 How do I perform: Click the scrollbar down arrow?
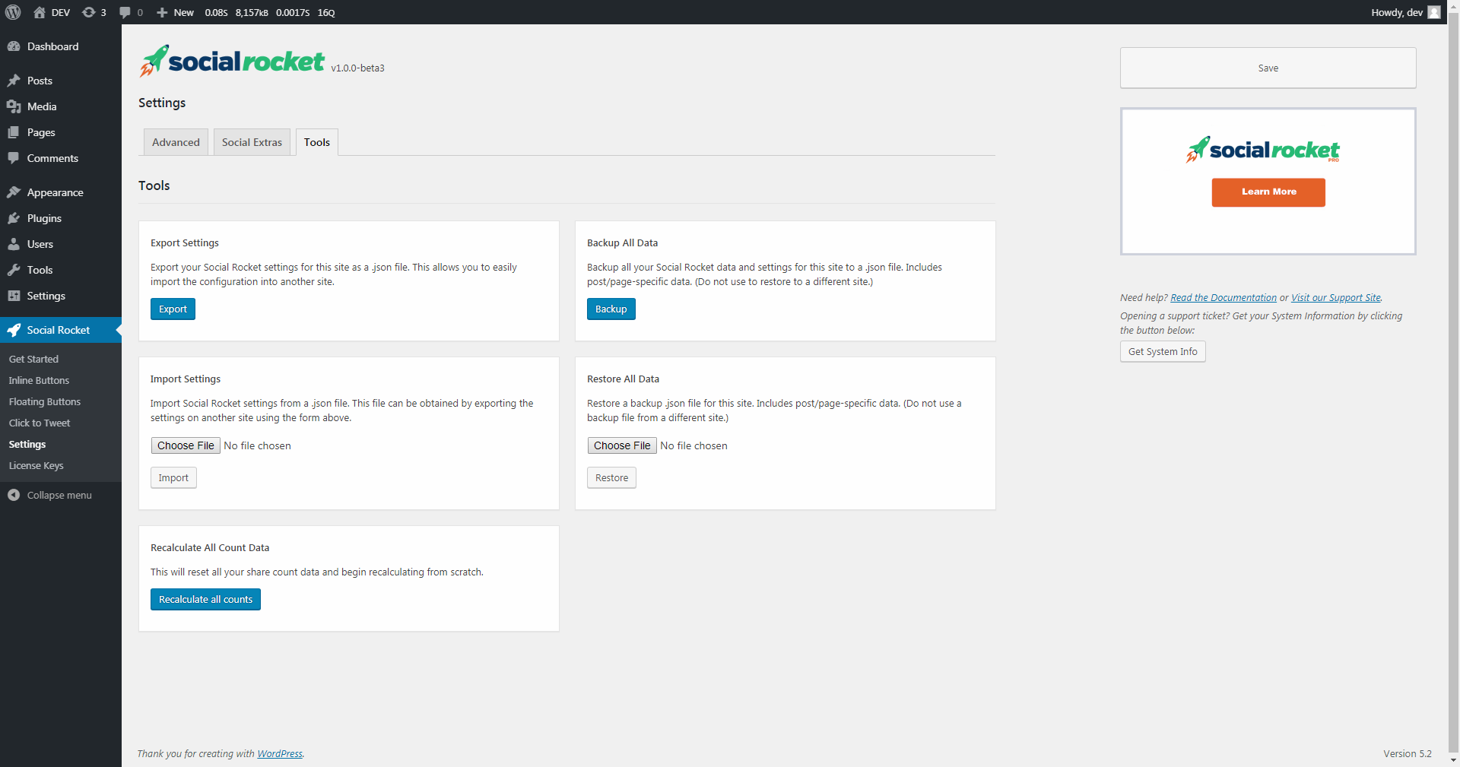[1453, 760]
